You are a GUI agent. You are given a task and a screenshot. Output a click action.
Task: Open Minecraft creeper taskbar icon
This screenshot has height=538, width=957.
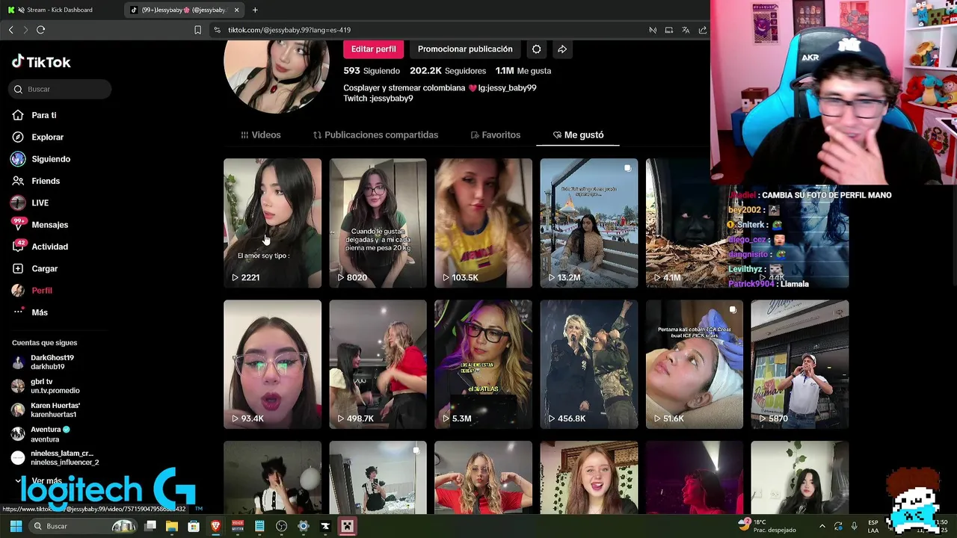(347, 526)
